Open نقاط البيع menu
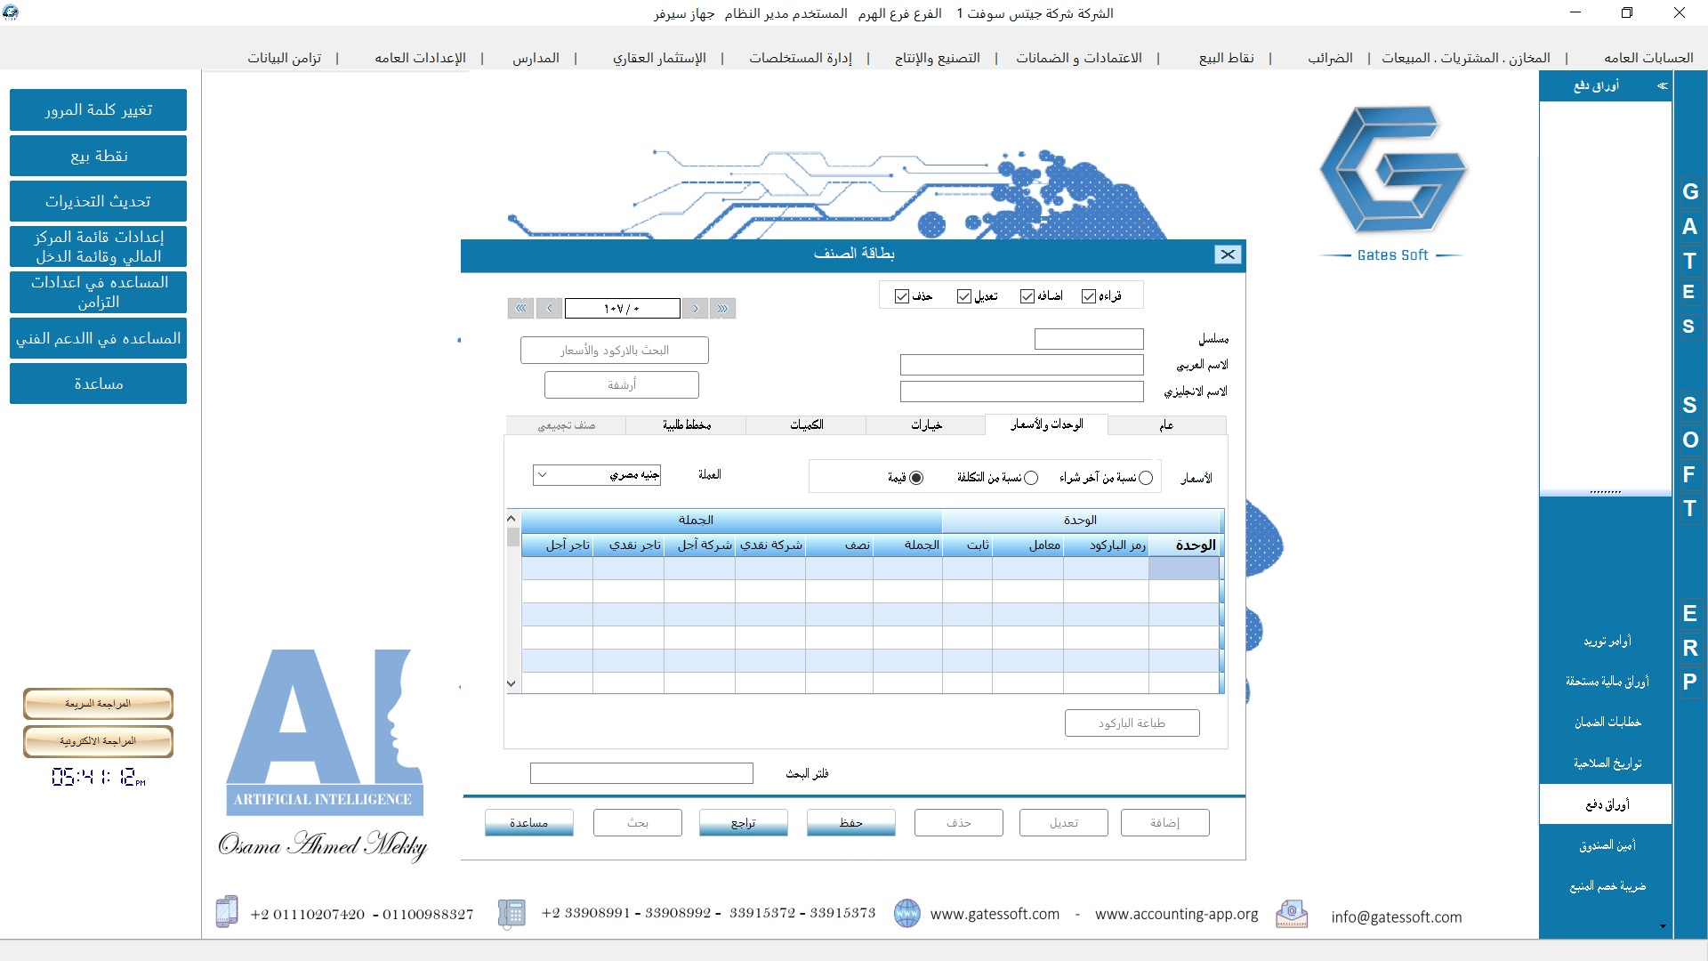 1227,58
